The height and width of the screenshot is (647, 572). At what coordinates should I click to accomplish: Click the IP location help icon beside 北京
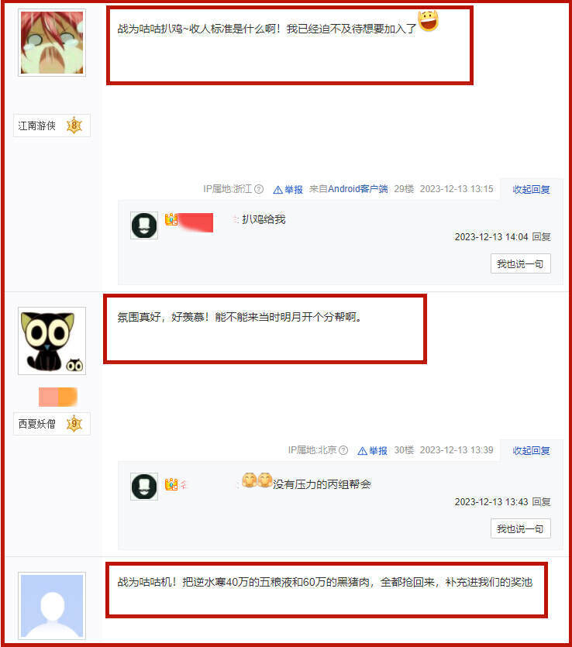pos(343,450)
